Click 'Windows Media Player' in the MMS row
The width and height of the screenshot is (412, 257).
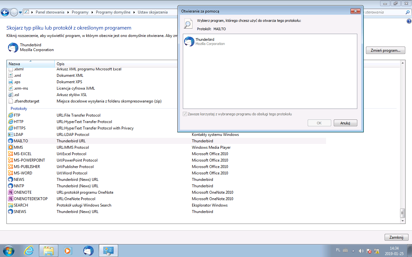pos(211,147)
